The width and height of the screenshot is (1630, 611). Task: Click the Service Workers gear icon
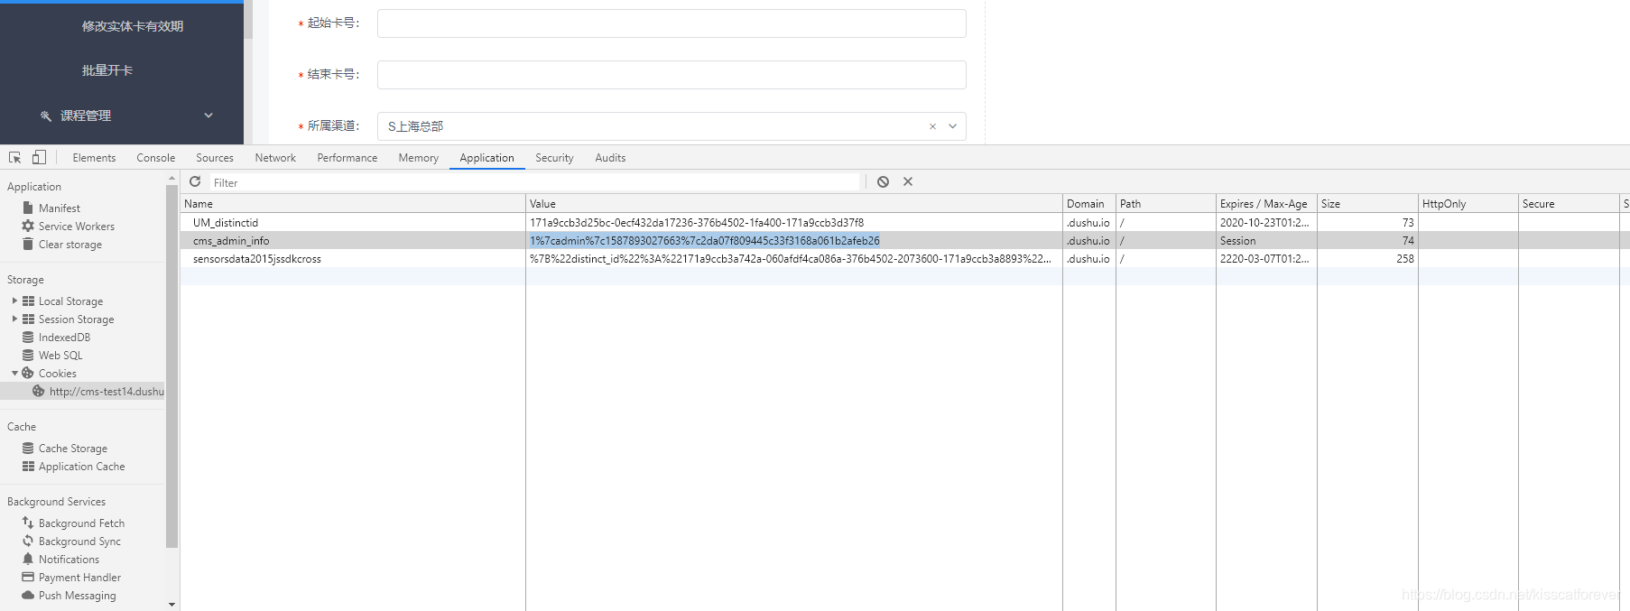(x=28, y=226)
